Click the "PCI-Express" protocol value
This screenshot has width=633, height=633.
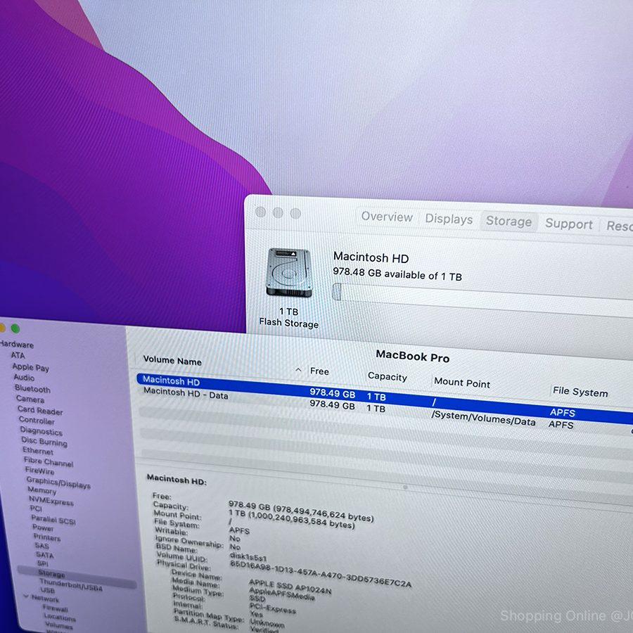[x=272, y=608]
